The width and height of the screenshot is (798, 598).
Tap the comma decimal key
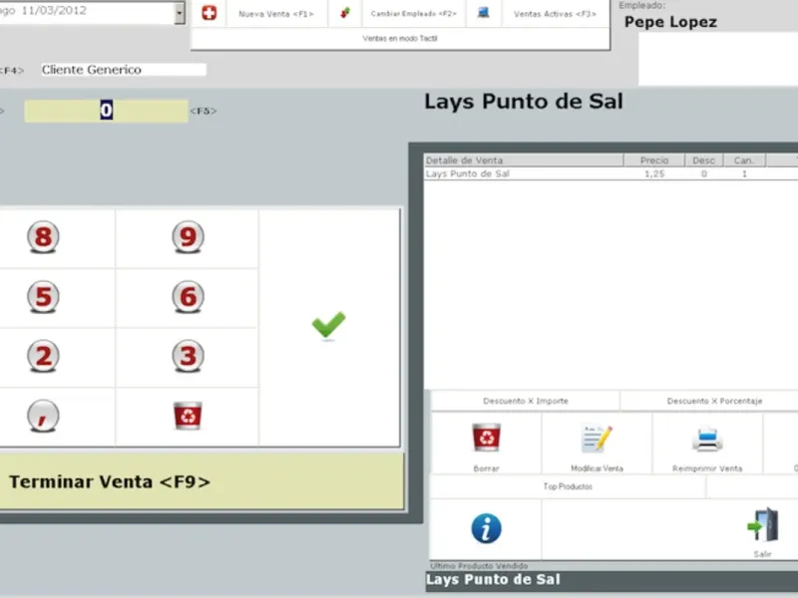(x=43, y=416)
